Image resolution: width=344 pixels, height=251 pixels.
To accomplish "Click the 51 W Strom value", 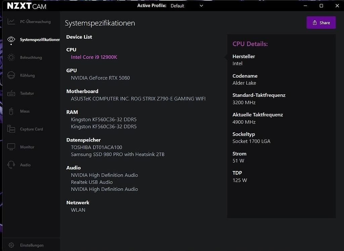I will [238, 161].
